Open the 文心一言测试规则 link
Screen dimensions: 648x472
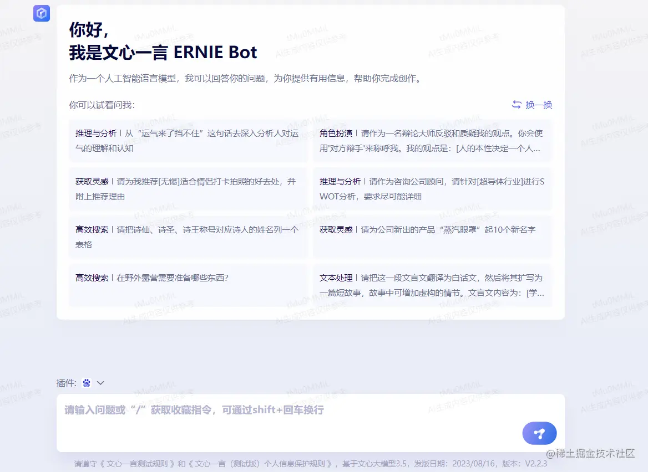point(137,464)
